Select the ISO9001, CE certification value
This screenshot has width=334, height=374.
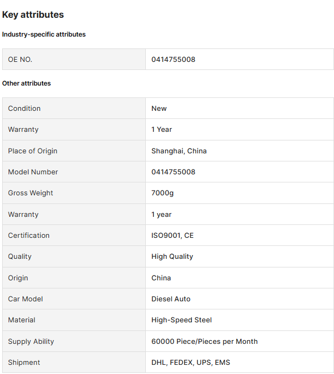173,235
